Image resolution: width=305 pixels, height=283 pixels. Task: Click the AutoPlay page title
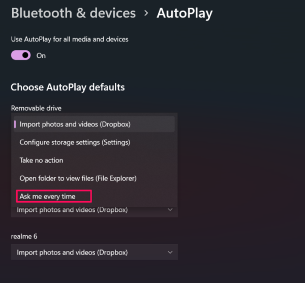(x=184, y=13)
